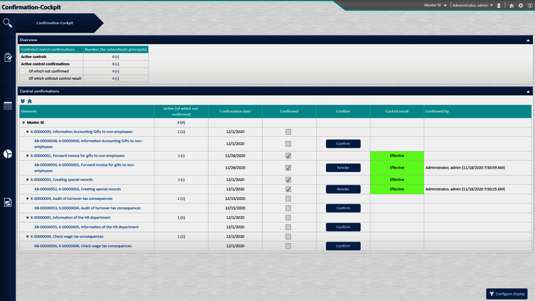Open link KB-00000052 Creating special records
Image resolution: width=535 pixels, height=301 pixels.
click(77, 189)
